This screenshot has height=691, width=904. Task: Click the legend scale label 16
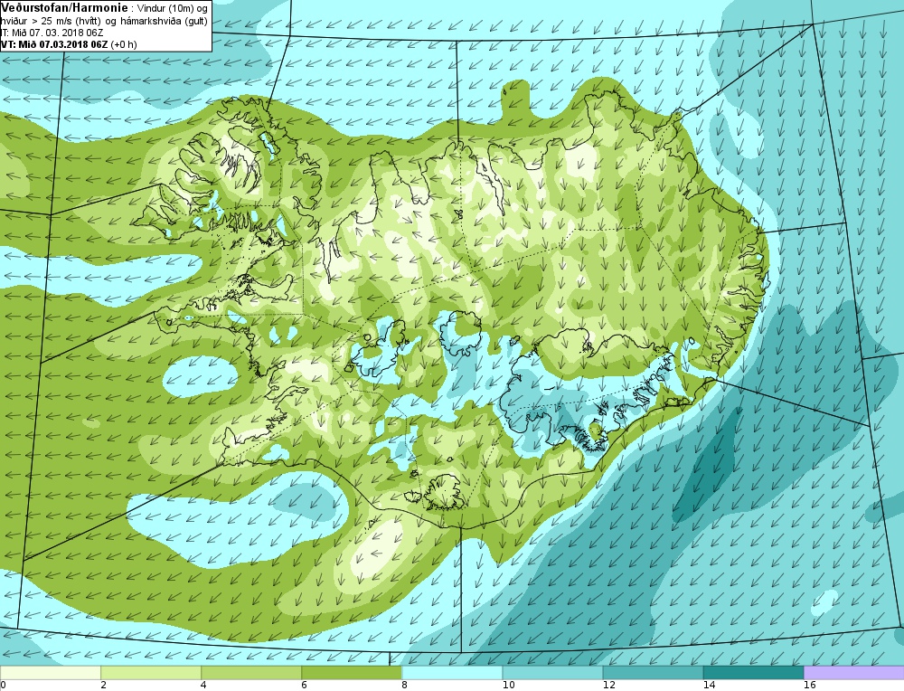(x=809, y=685)
